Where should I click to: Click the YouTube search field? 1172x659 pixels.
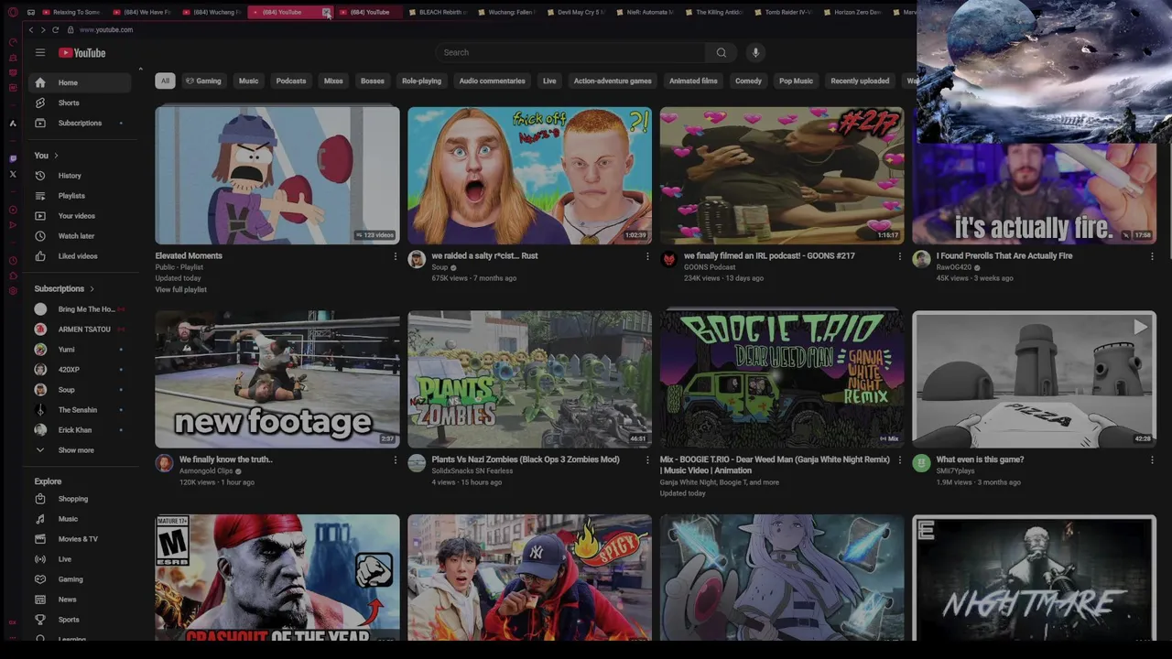click(571, 52)
